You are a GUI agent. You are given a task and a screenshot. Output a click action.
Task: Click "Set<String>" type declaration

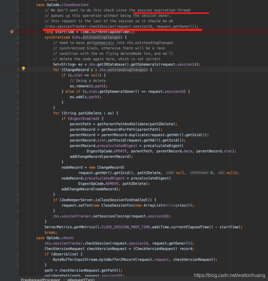pyautogui.click(x=64, y=64)
